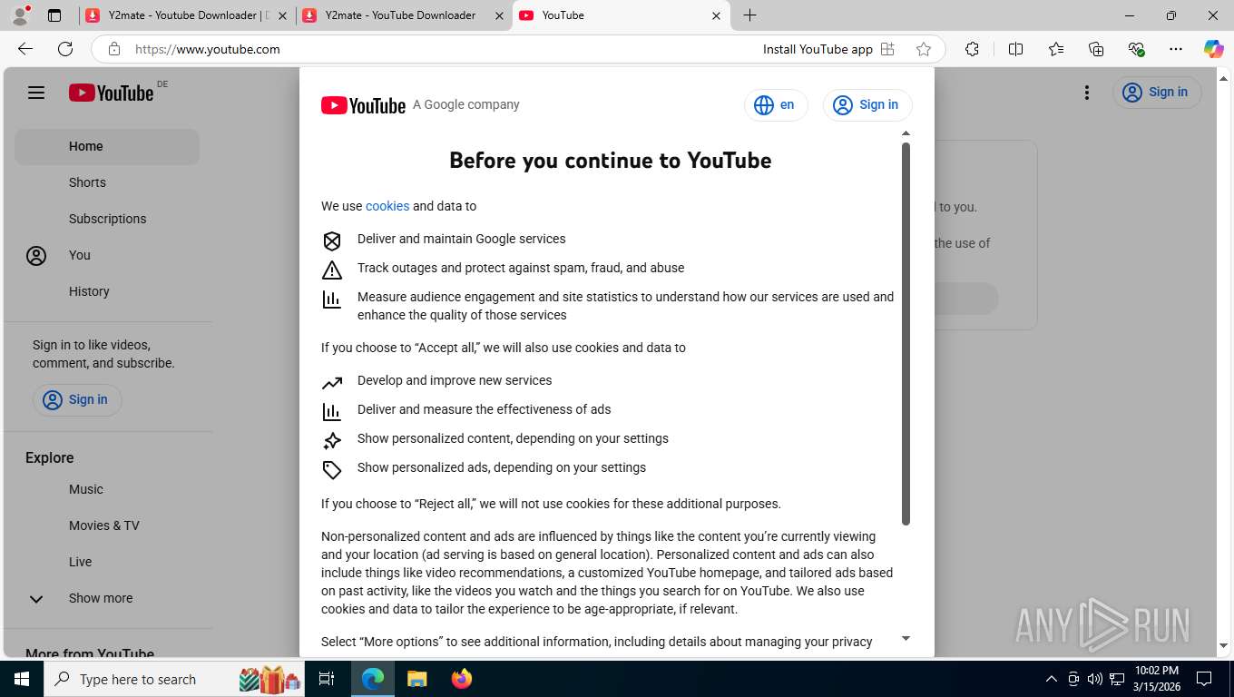The height and width of the screenshot is (697, 1234).
Task: Open Movies & TV under Explore
Action: click(x=107, y=525)
